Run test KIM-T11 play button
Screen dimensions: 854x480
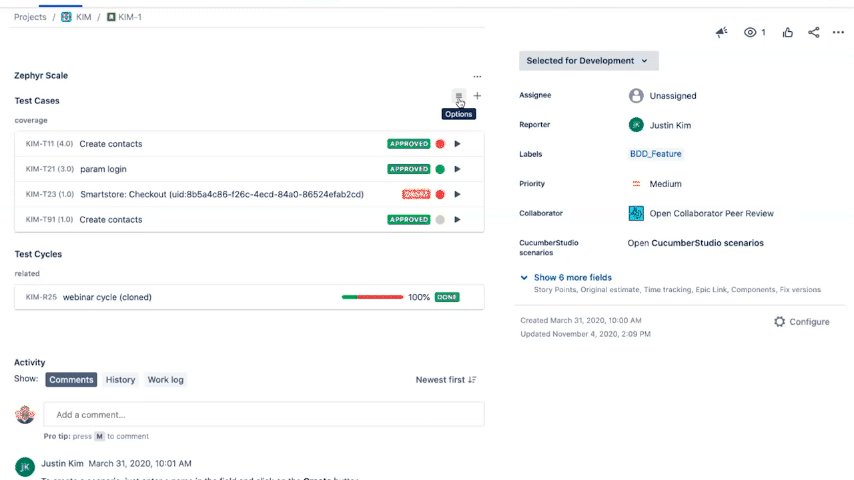click(x=457, y=143)
